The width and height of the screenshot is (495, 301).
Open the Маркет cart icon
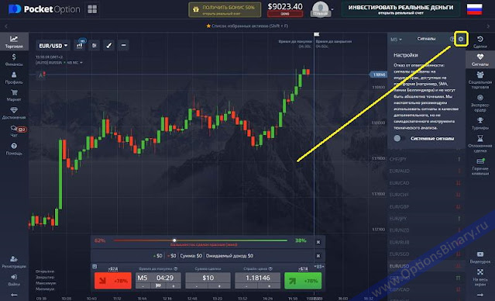point(14,95)
